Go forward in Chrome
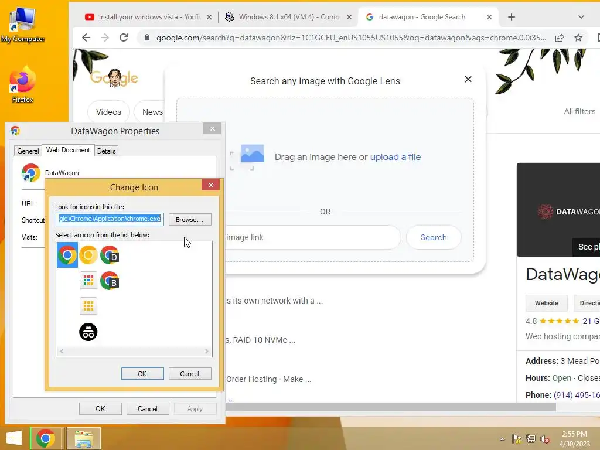 pos(105,37)
